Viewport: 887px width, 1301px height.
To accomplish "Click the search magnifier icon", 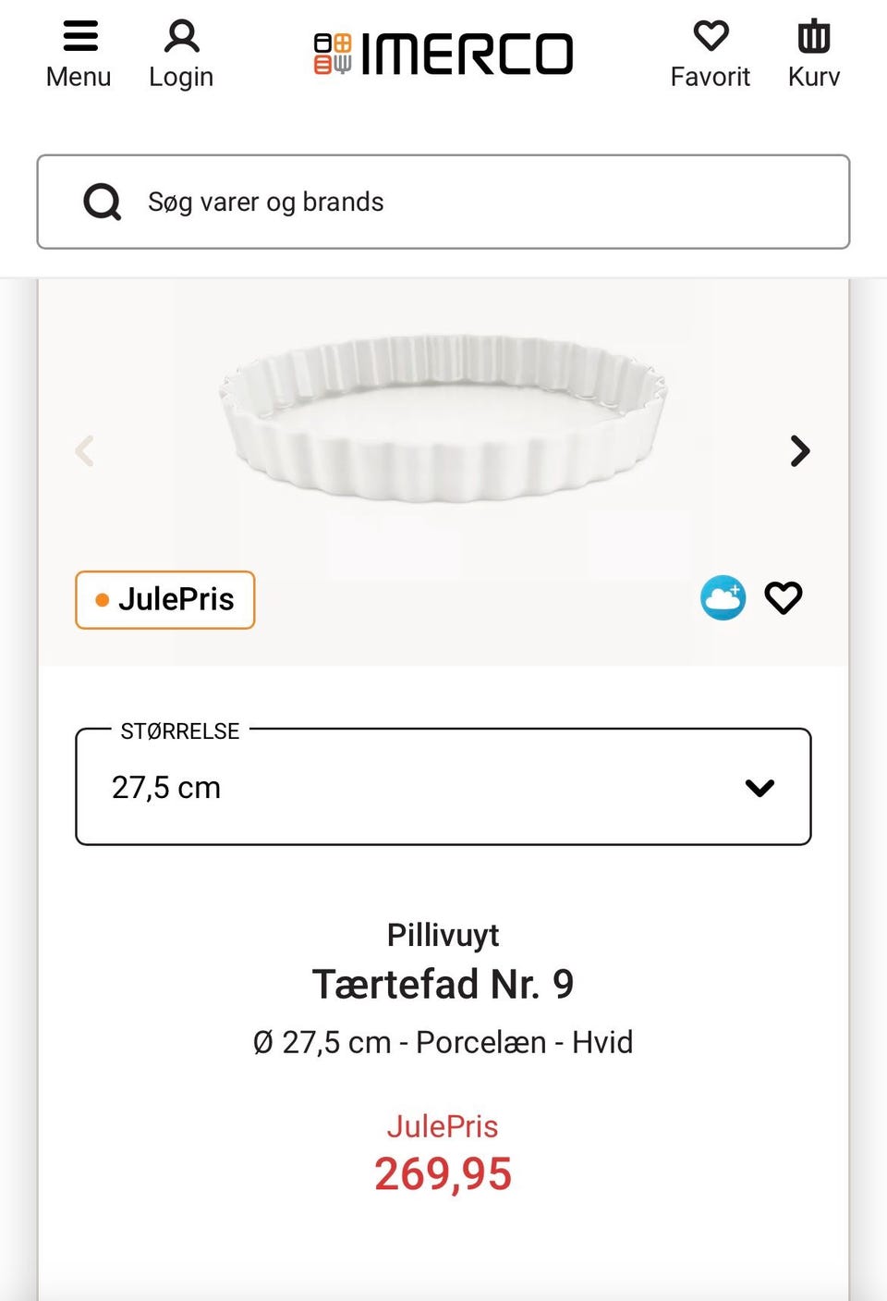I will (x=103, y=202).
